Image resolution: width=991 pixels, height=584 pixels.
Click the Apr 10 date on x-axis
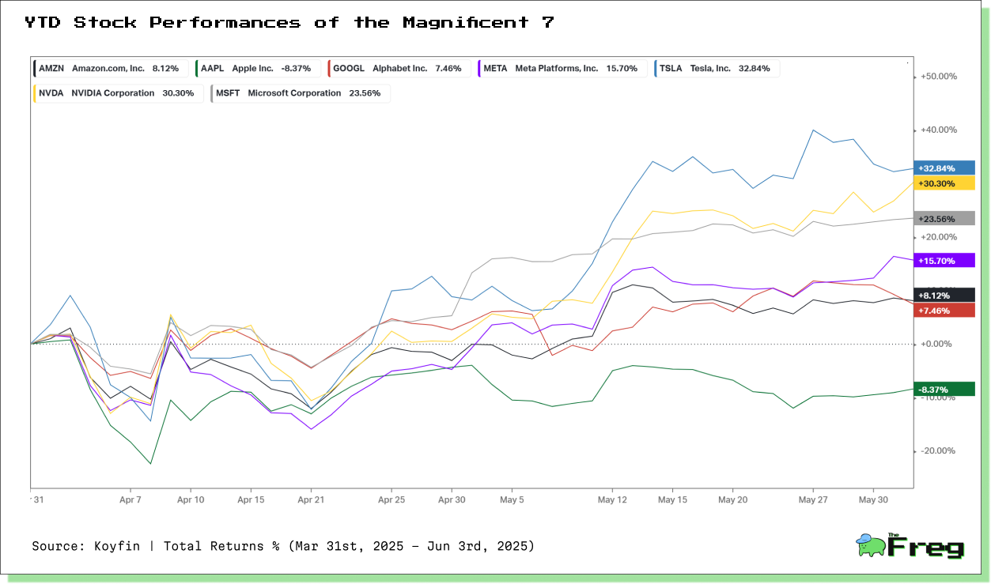191,500
